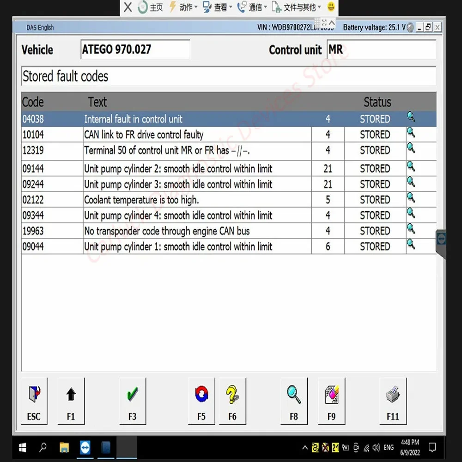The width and height of the screenshot is (462, 462).
Task: Click the Vehicle field ATEGO 970.027
Action: [135, 49]
